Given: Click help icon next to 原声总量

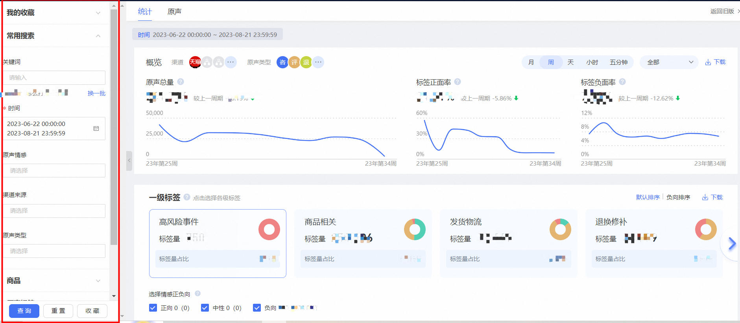Looking at the screenshot, I should pyautogui.click(x=181, y=82).
